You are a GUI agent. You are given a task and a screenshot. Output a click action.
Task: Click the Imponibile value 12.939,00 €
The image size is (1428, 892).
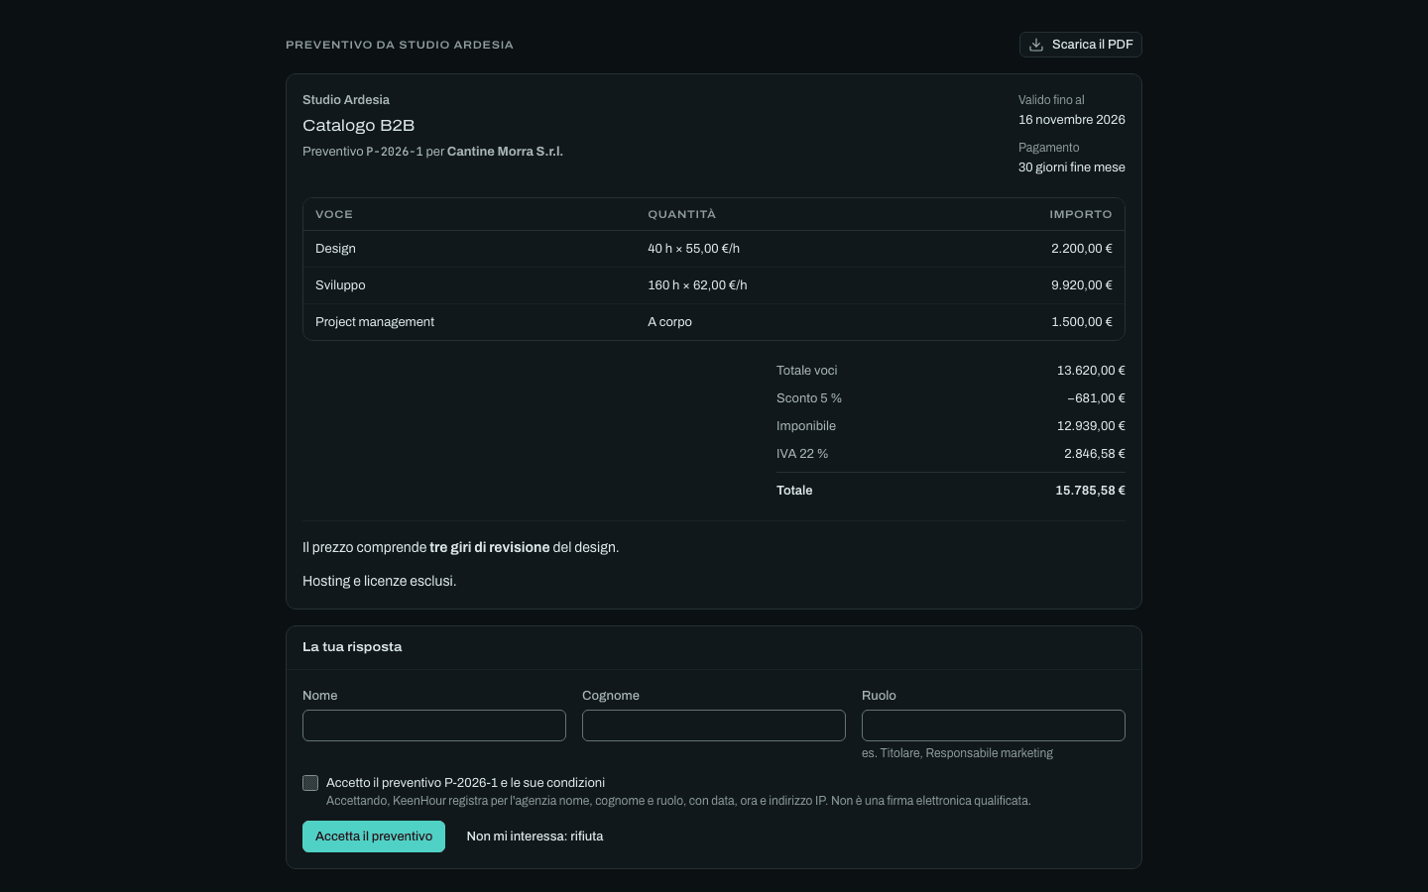pyautogui.click(x=1091, y=426)
